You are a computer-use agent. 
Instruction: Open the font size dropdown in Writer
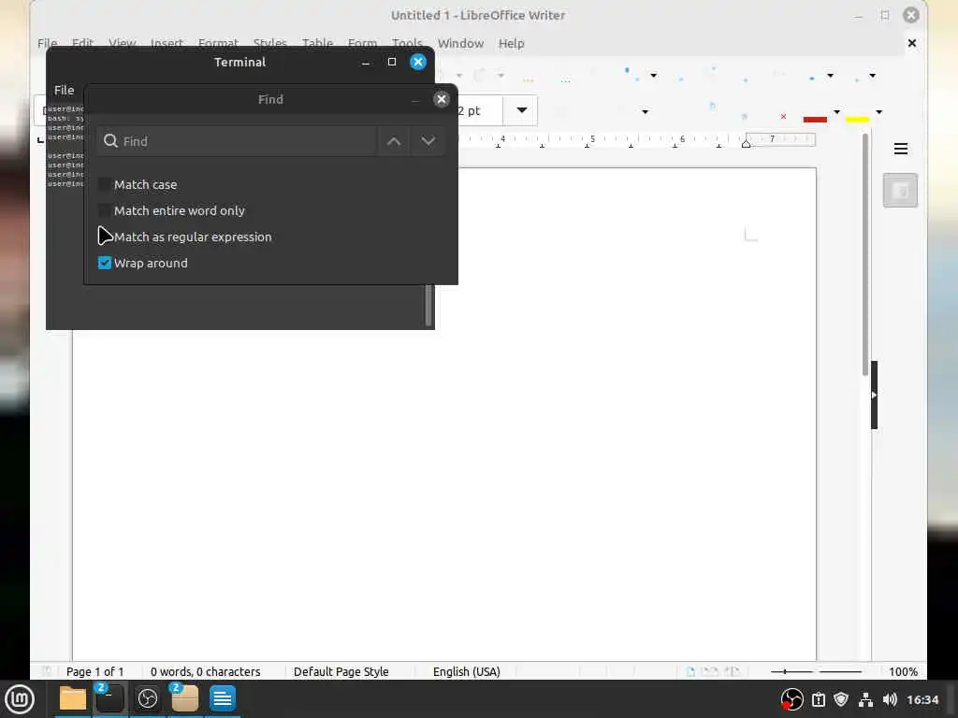pyautogui.click(x=522, y=110)
